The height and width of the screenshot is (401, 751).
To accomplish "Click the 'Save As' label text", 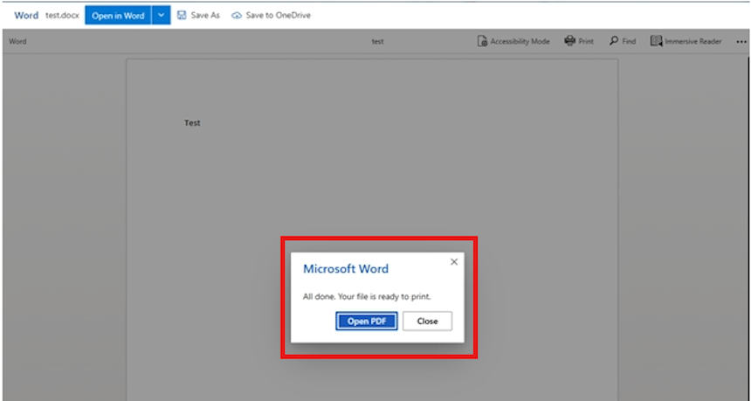I will (x=205, y=16).
